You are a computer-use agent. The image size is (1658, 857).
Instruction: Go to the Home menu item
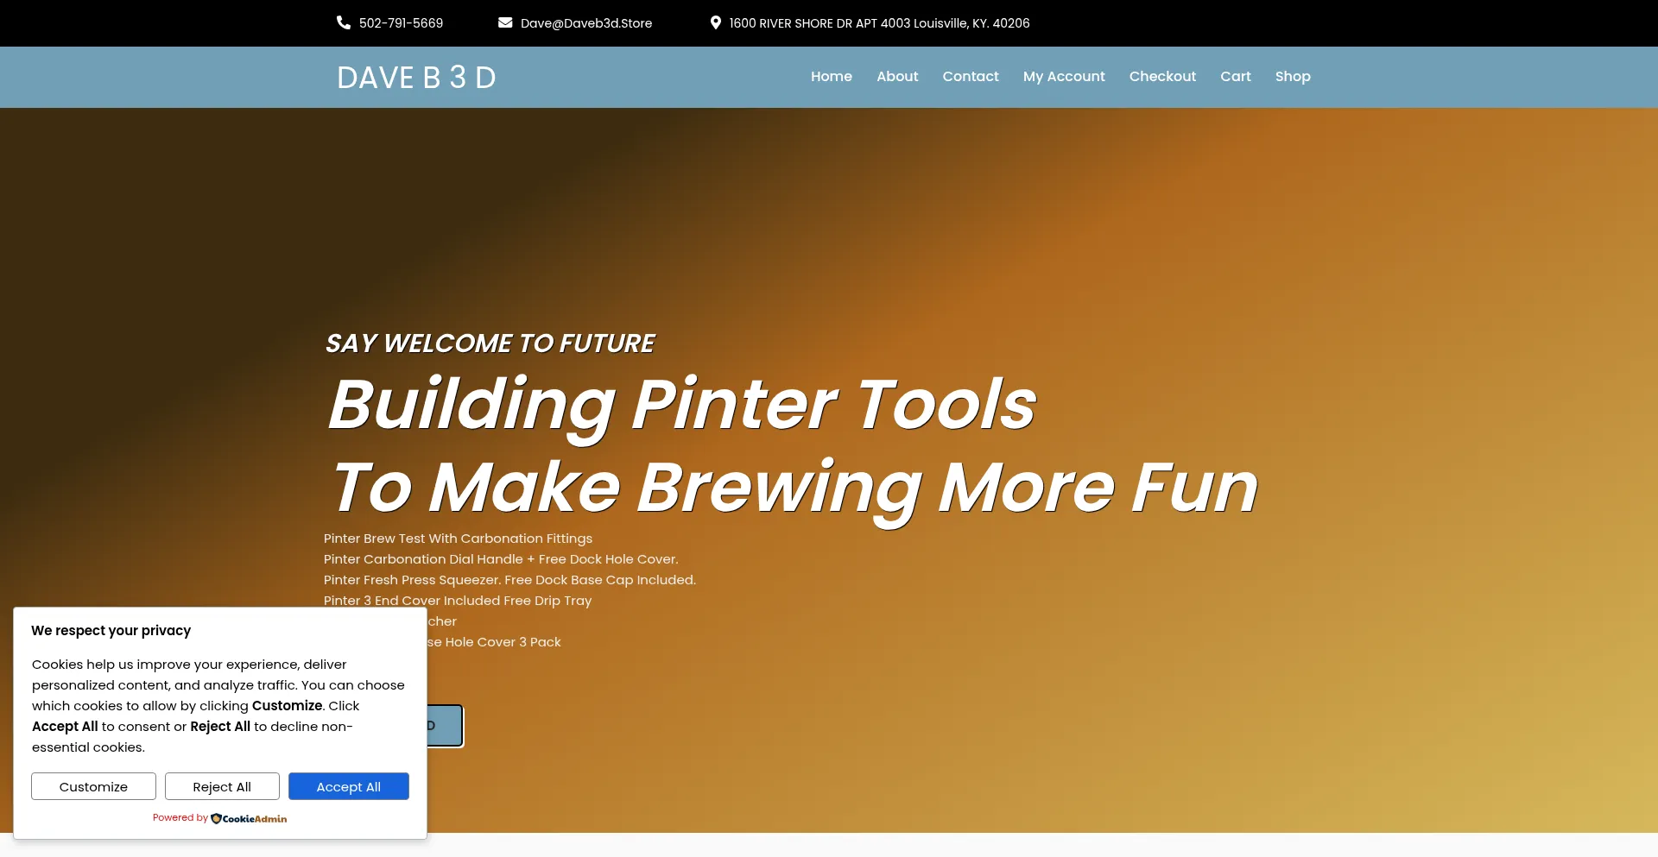(831, 76)
